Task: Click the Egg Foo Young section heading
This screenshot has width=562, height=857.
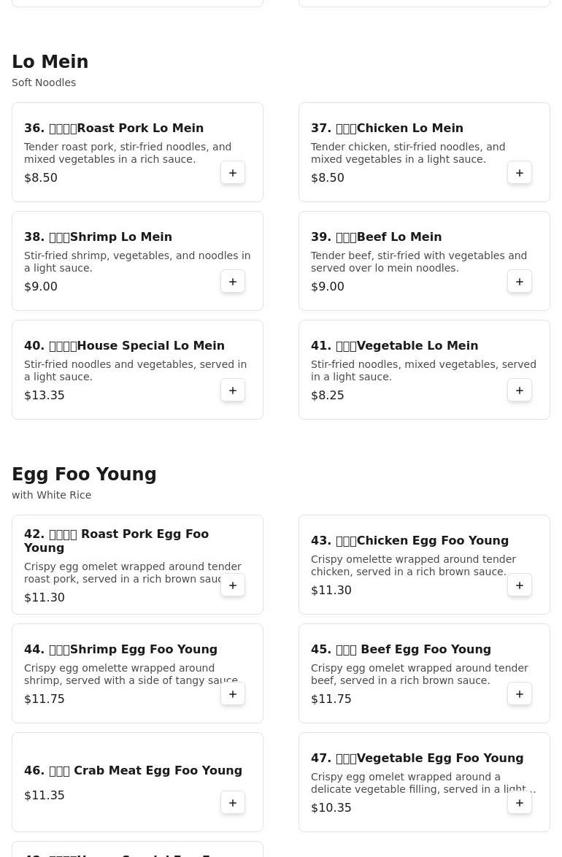Action: [84, 474]
